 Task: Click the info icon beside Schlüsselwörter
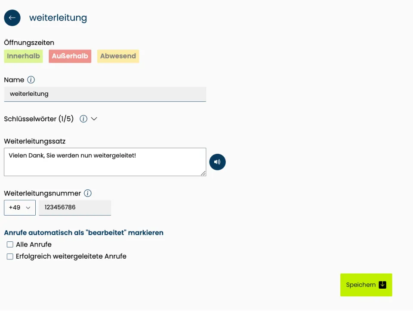(x=83, y=119)
